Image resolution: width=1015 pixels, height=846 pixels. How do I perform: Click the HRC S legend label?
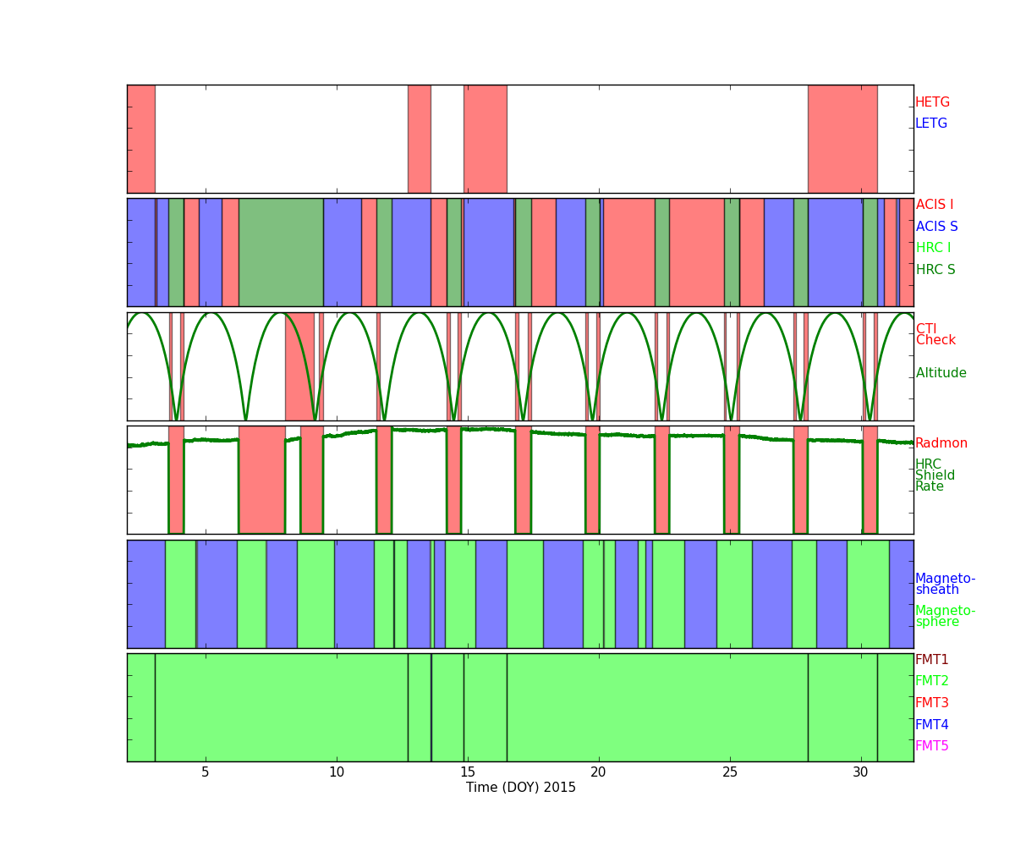point(935,270)
